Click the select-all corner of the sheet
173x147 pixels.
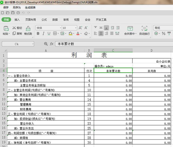point(4,50)
